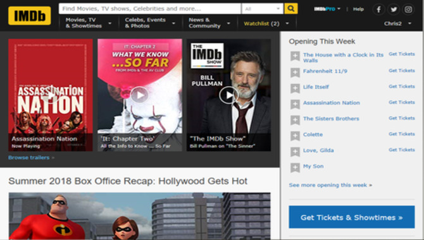
Task: Open the IMDbPro dropdown
Action: [327, 9]
